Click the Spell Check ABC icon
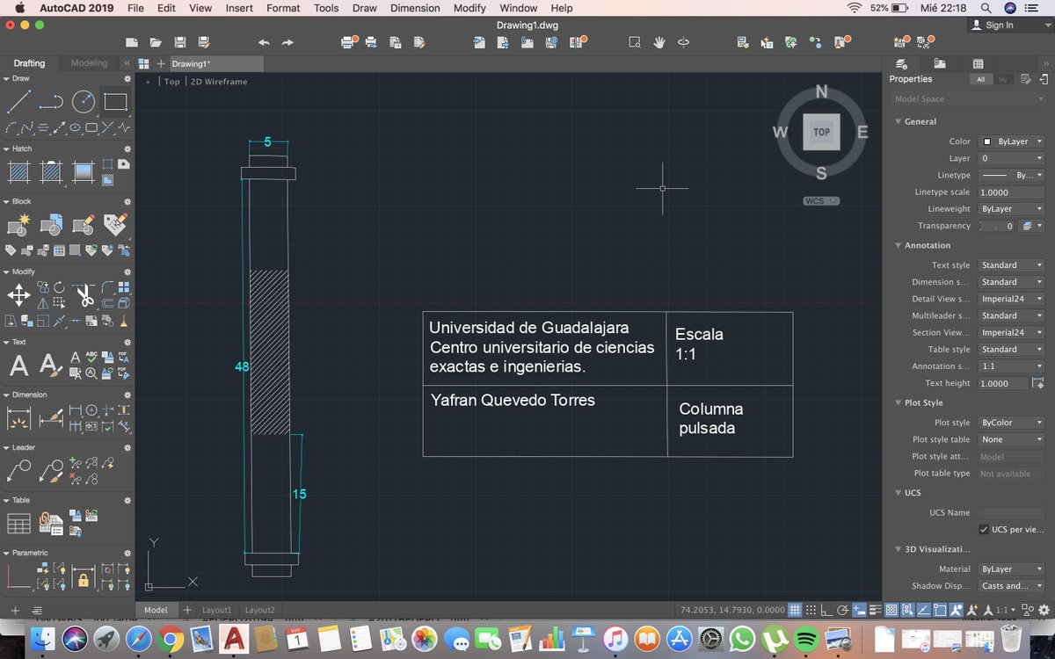The image size is (1055, 659). (x=91, y=357)
